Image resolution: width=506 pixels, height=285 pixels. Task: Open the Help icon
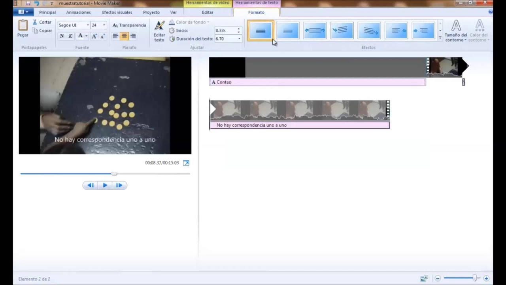490,12
